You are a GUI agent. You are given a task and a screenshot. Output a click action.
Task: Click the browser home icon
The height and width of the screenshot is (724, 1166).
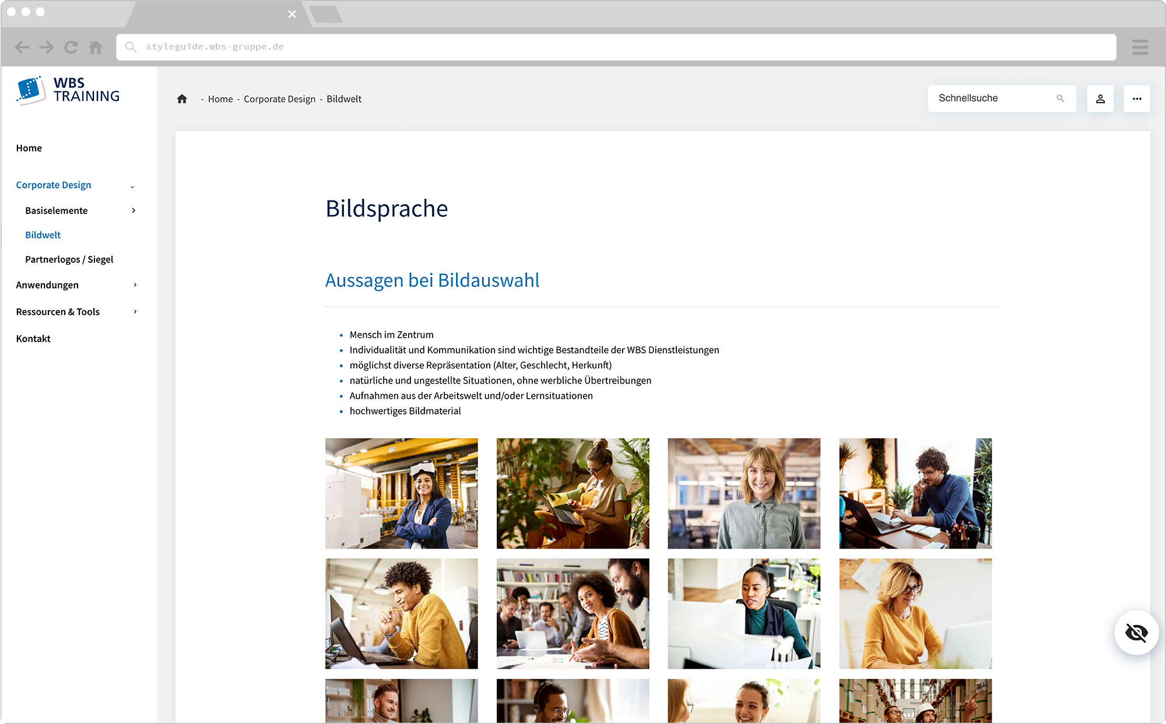pyautogui.click(x=96, y=47)
